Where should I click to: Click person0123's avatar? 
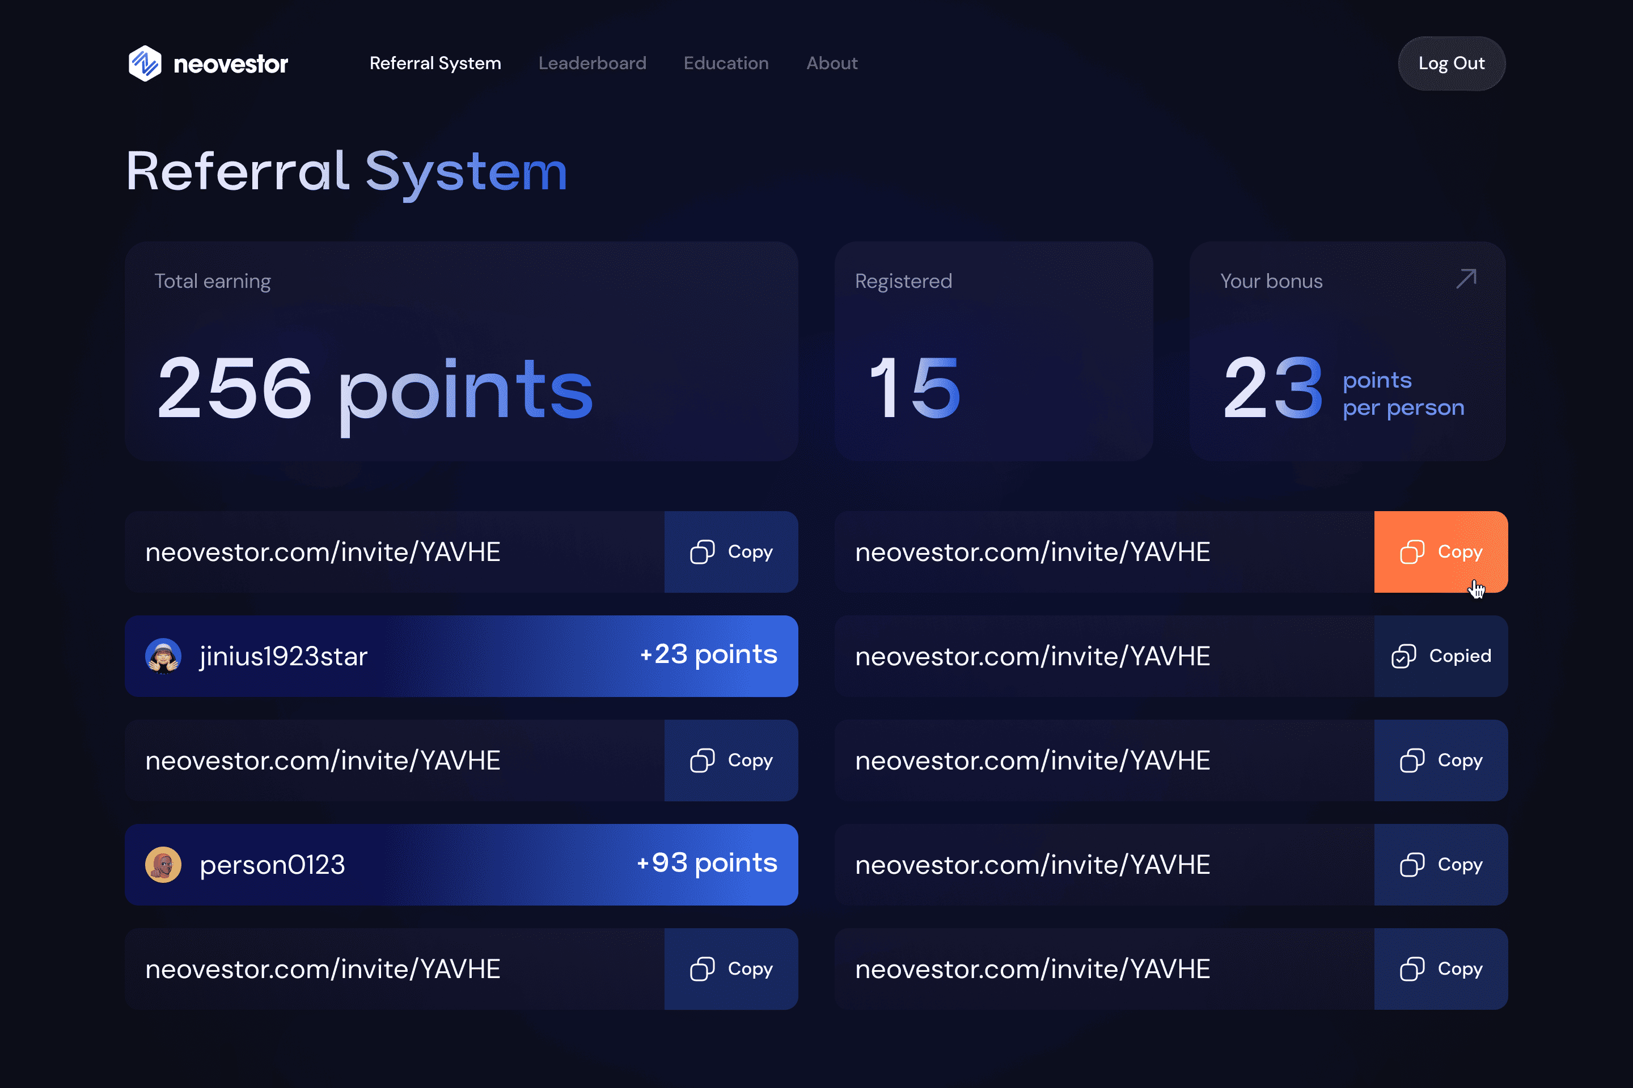(x=163, y=865)
